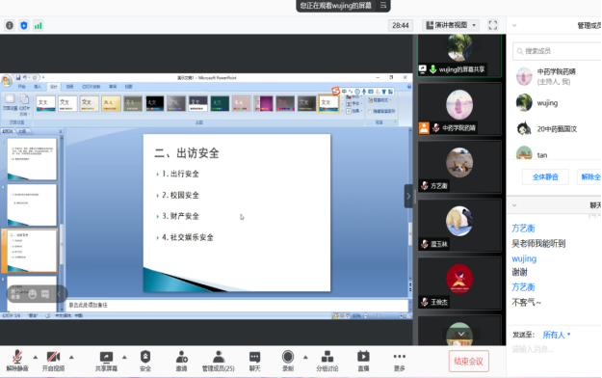Screen dimensions: 602x378
Task: Open the 共享屏幕 share screen icon
Action: tap(106, 361)
